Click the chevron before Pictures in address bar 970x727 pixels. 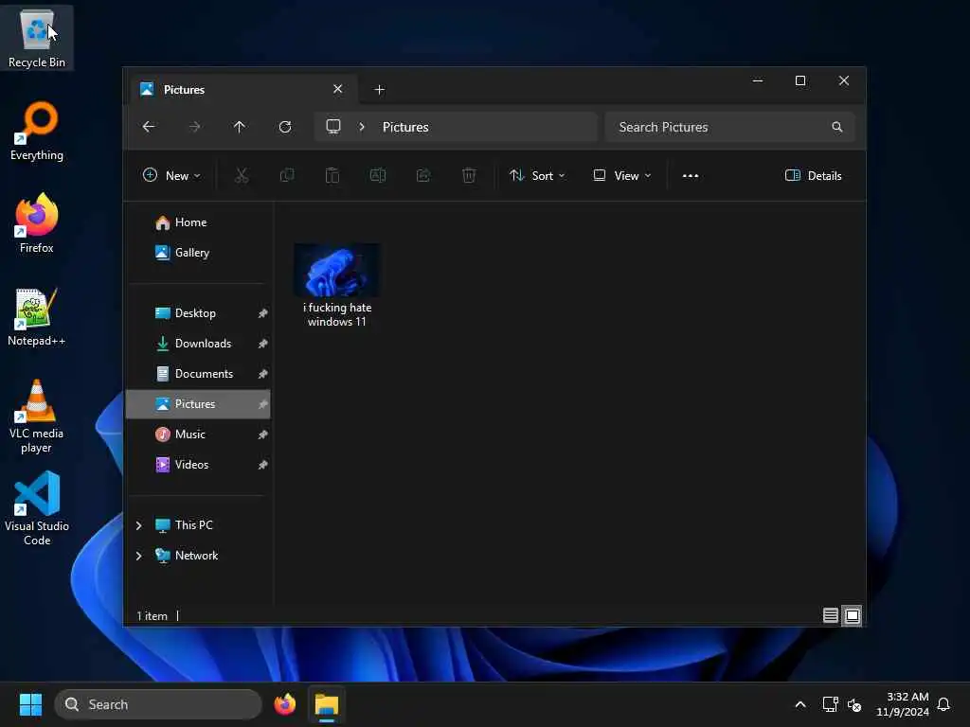point(362,127)
